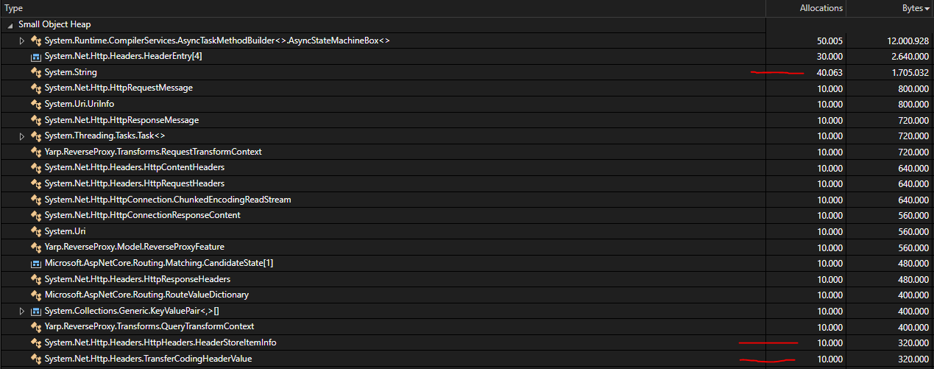
Task: Click the icon beside HttpResponseMessage
Action: [35, 120]
